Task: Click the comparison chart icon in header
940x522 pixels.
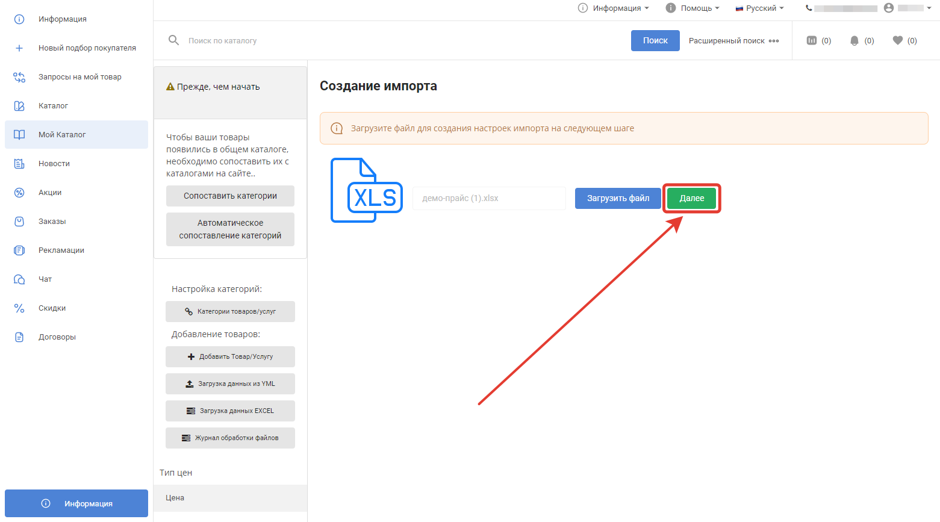Action: [x=811, y=40]
